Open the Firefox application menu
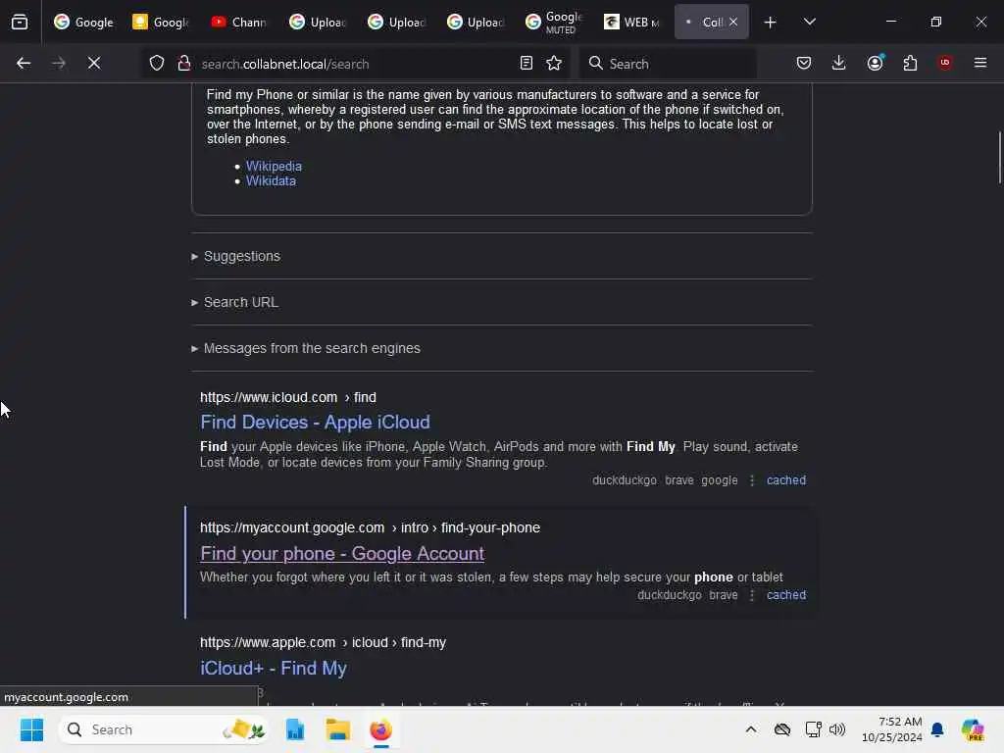The width and height of the screenshot is (1004, 753). [x=979, y=63]
